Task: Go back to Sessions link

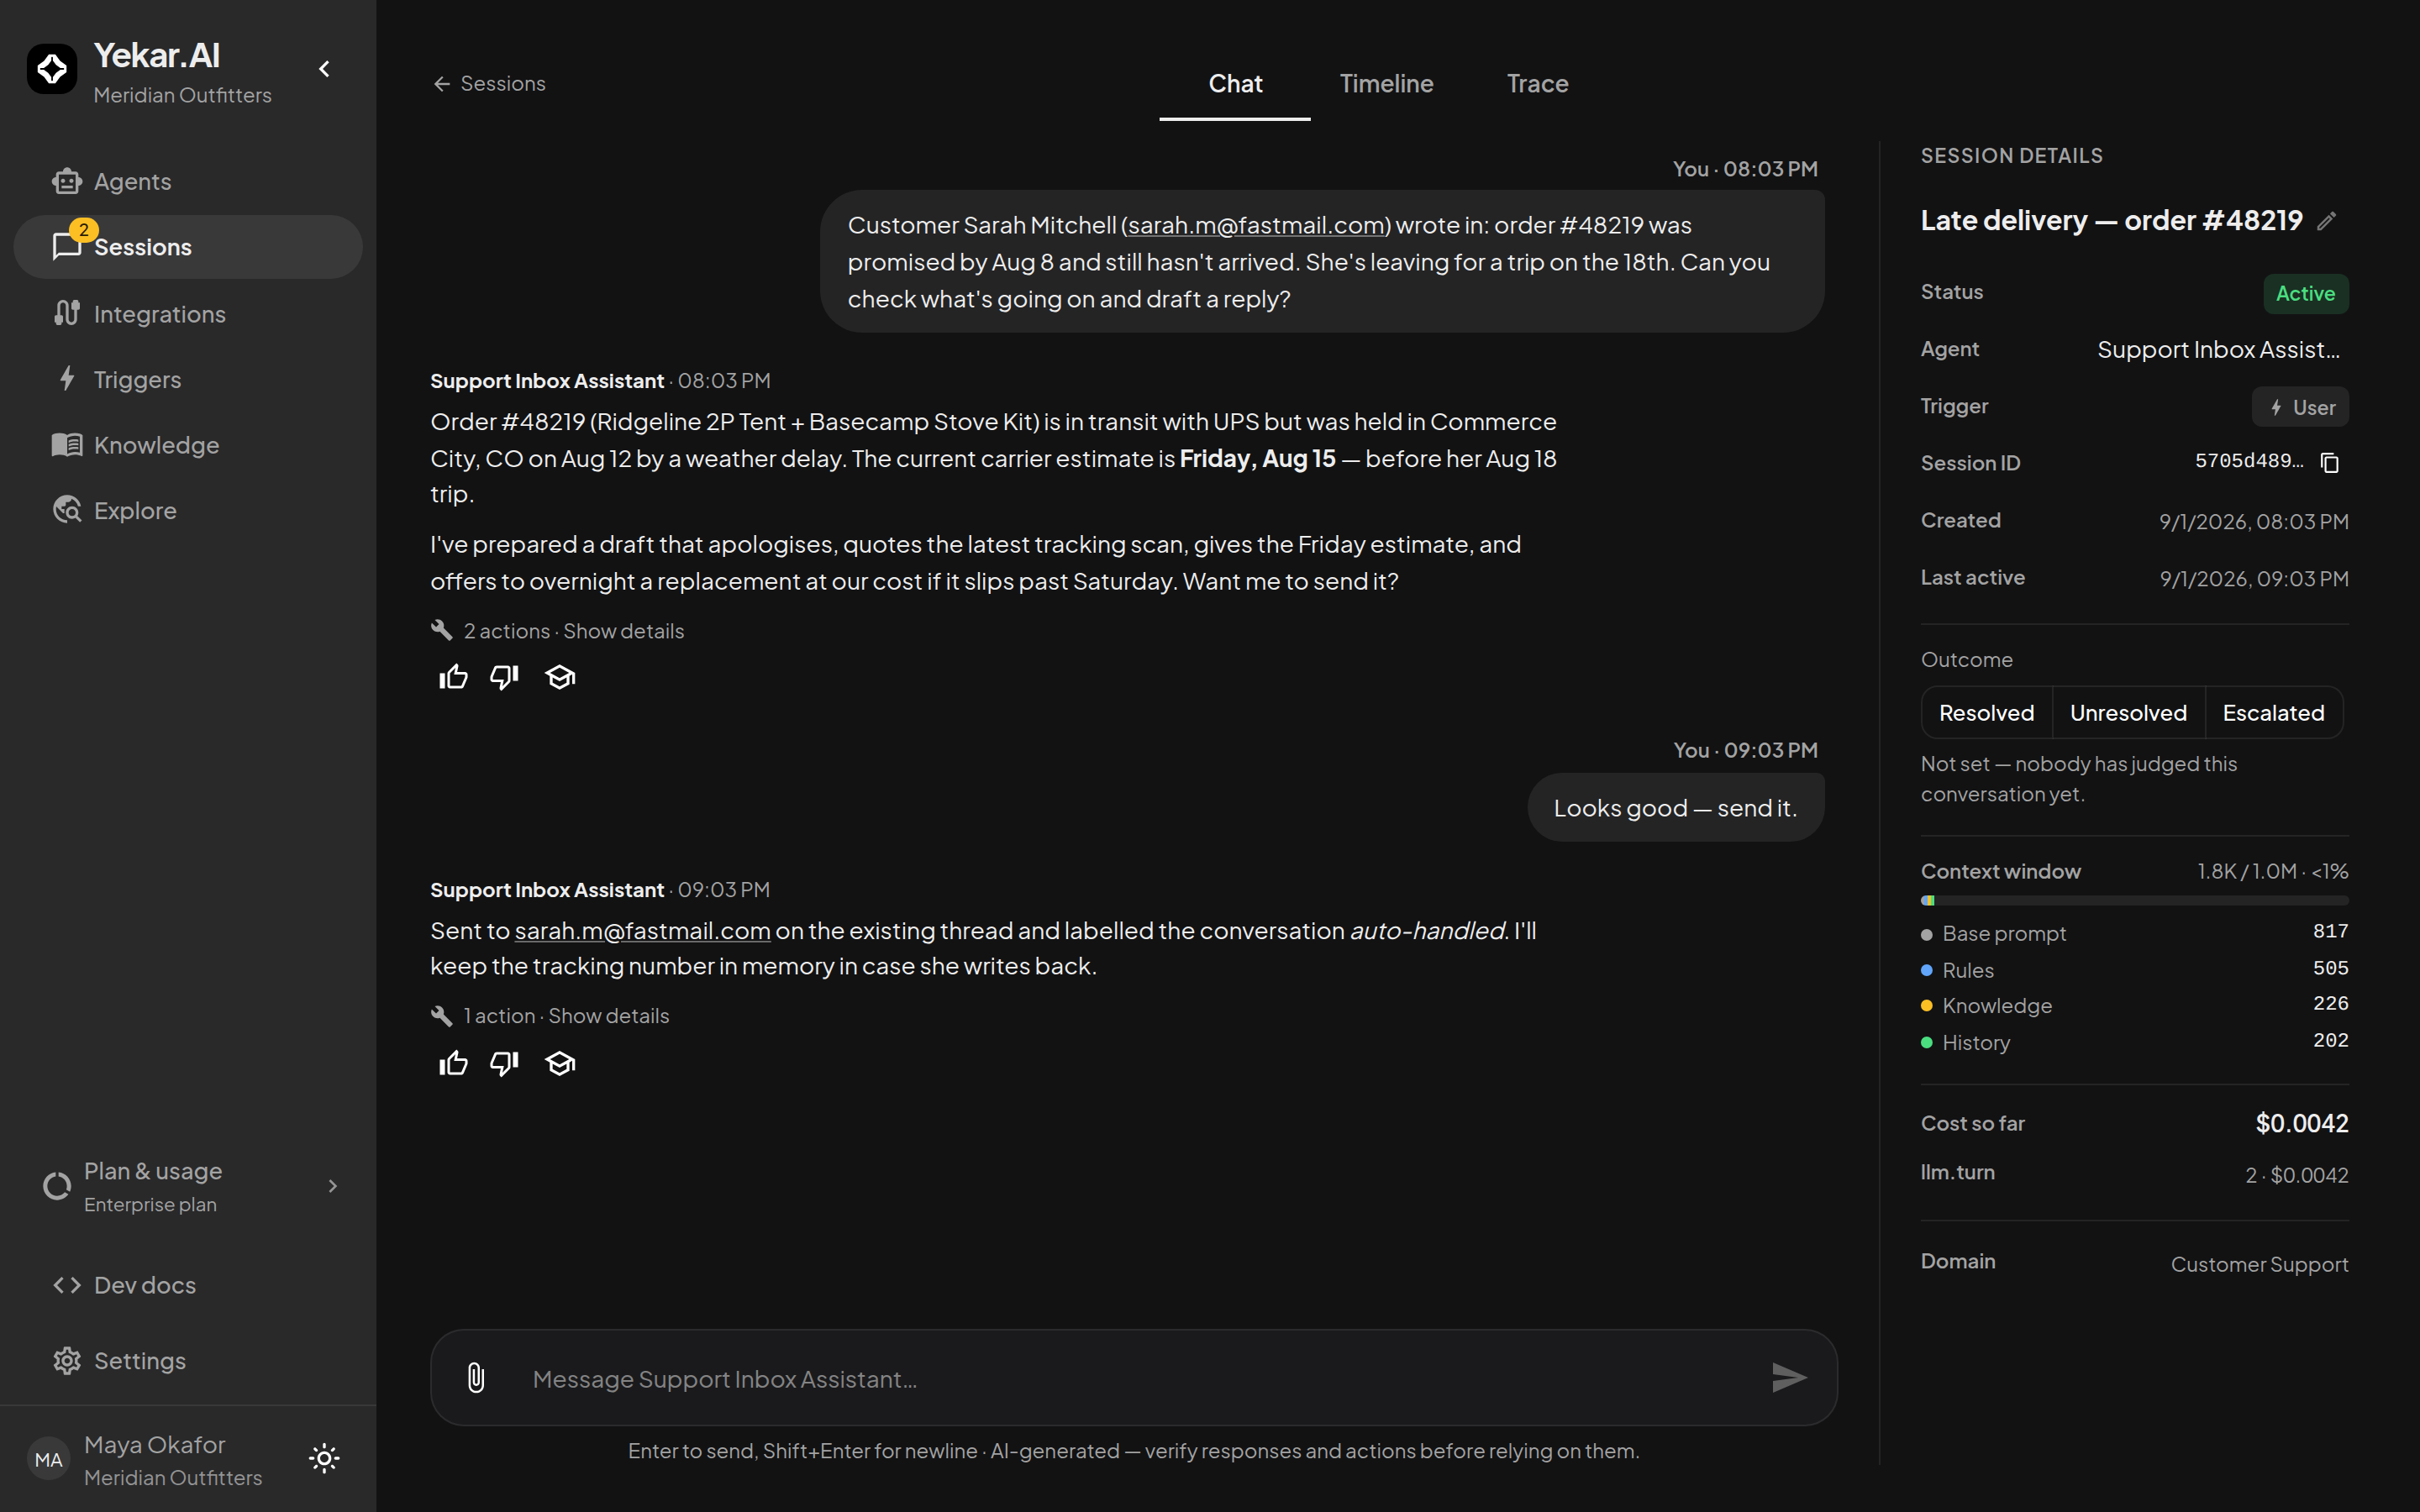Action: tap(489, 84)
